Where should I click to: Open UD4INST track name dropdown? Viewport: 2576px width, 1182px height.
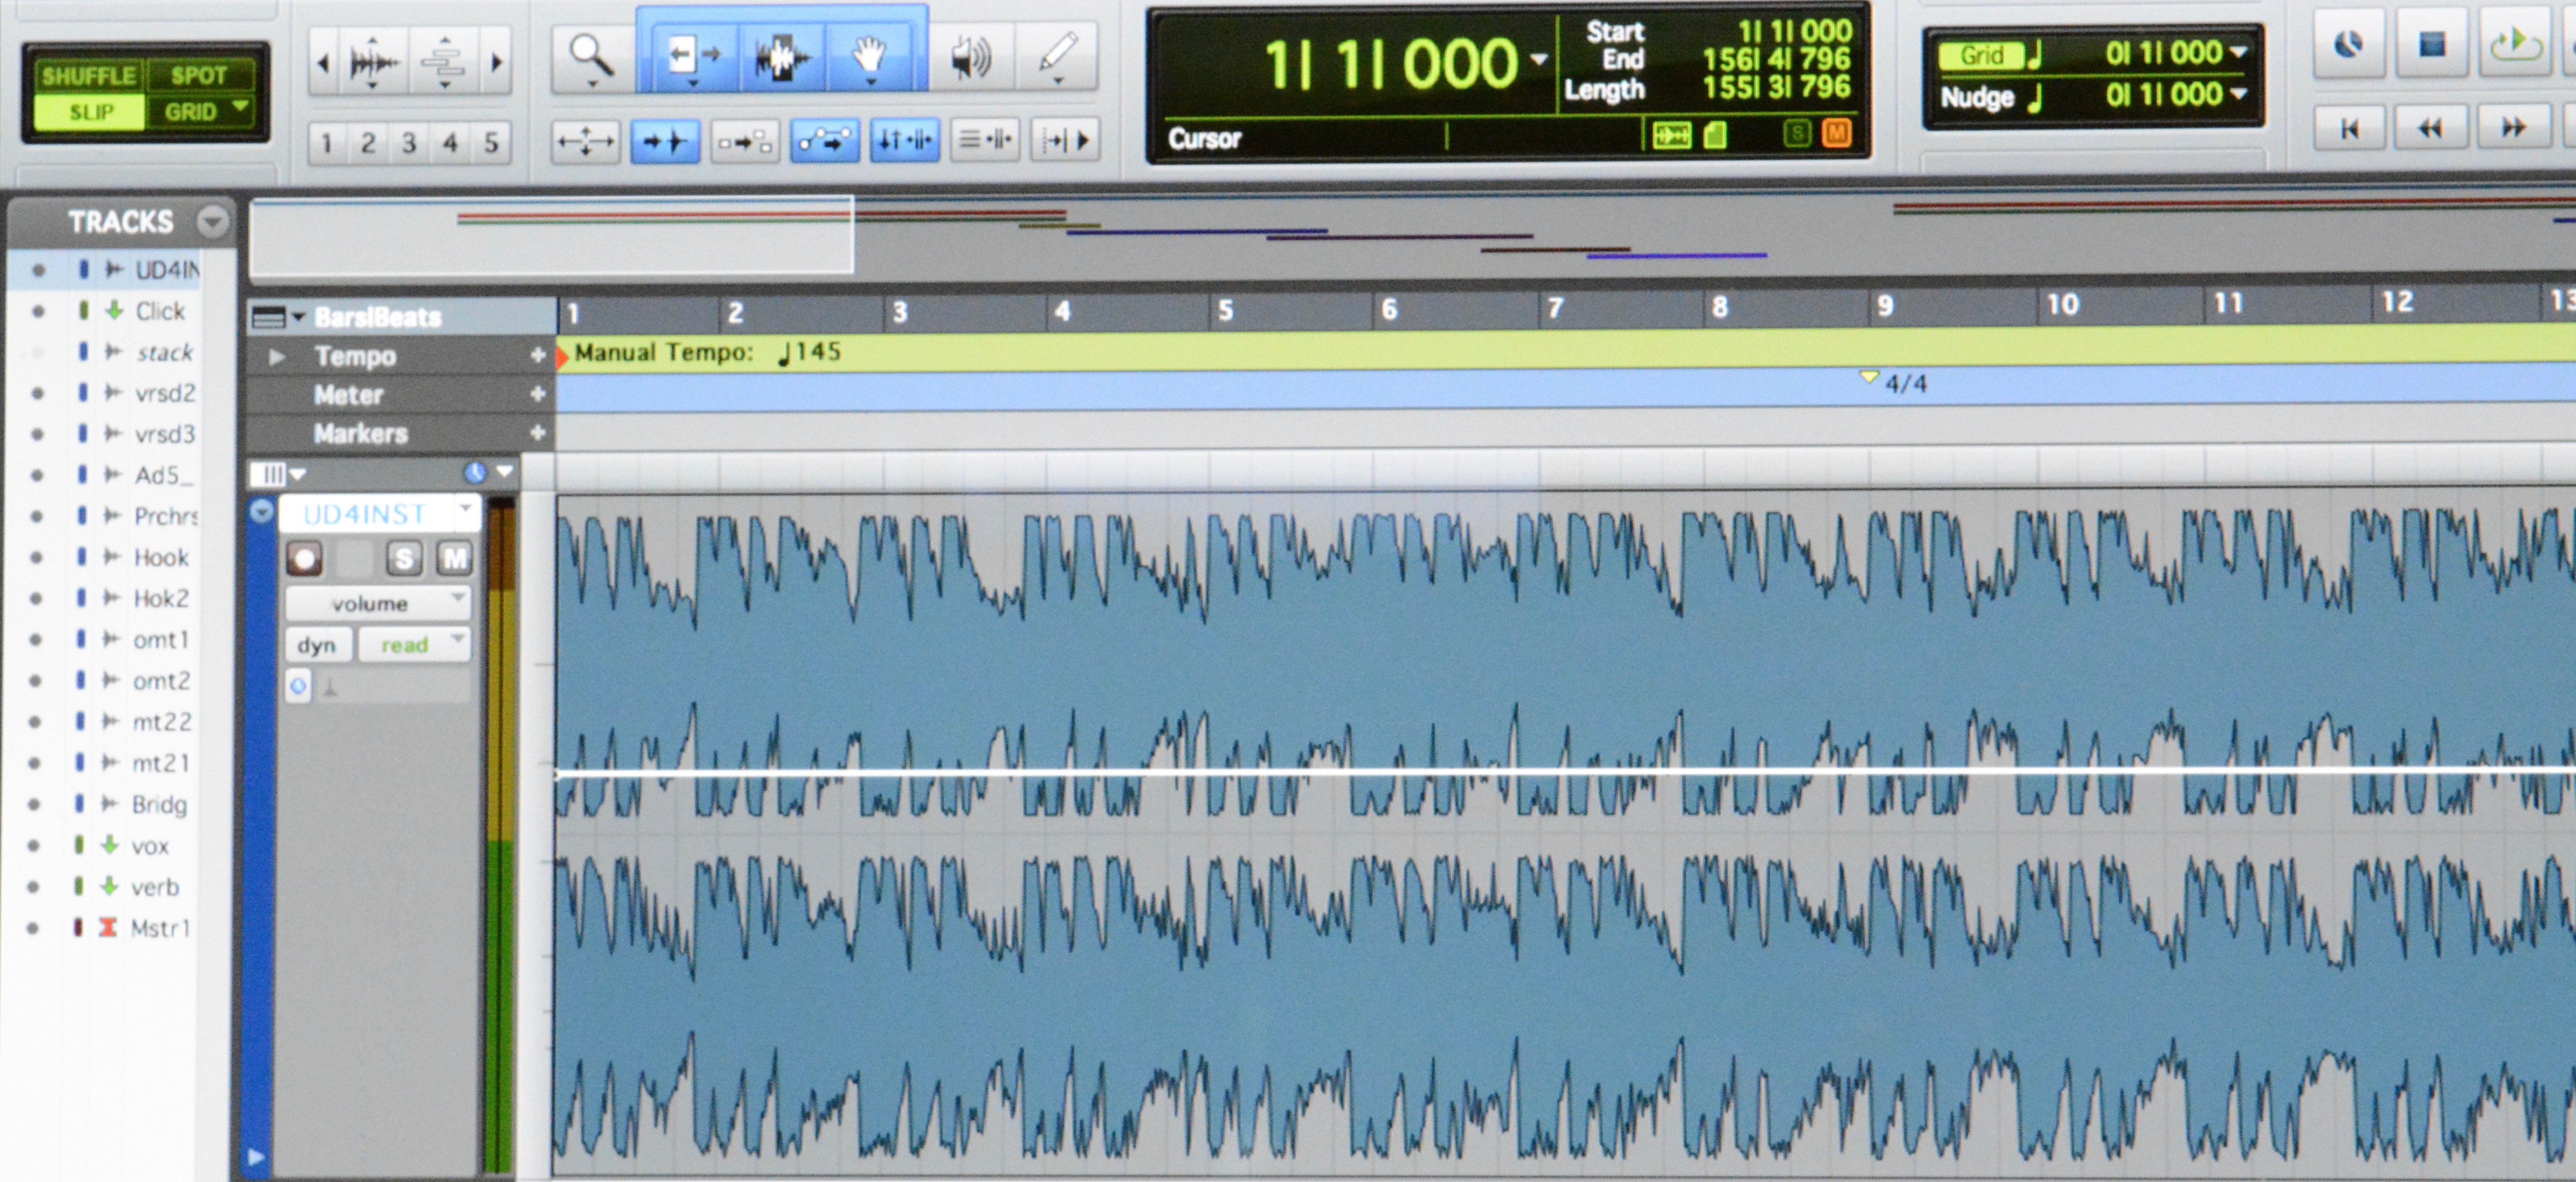[465, 510]
